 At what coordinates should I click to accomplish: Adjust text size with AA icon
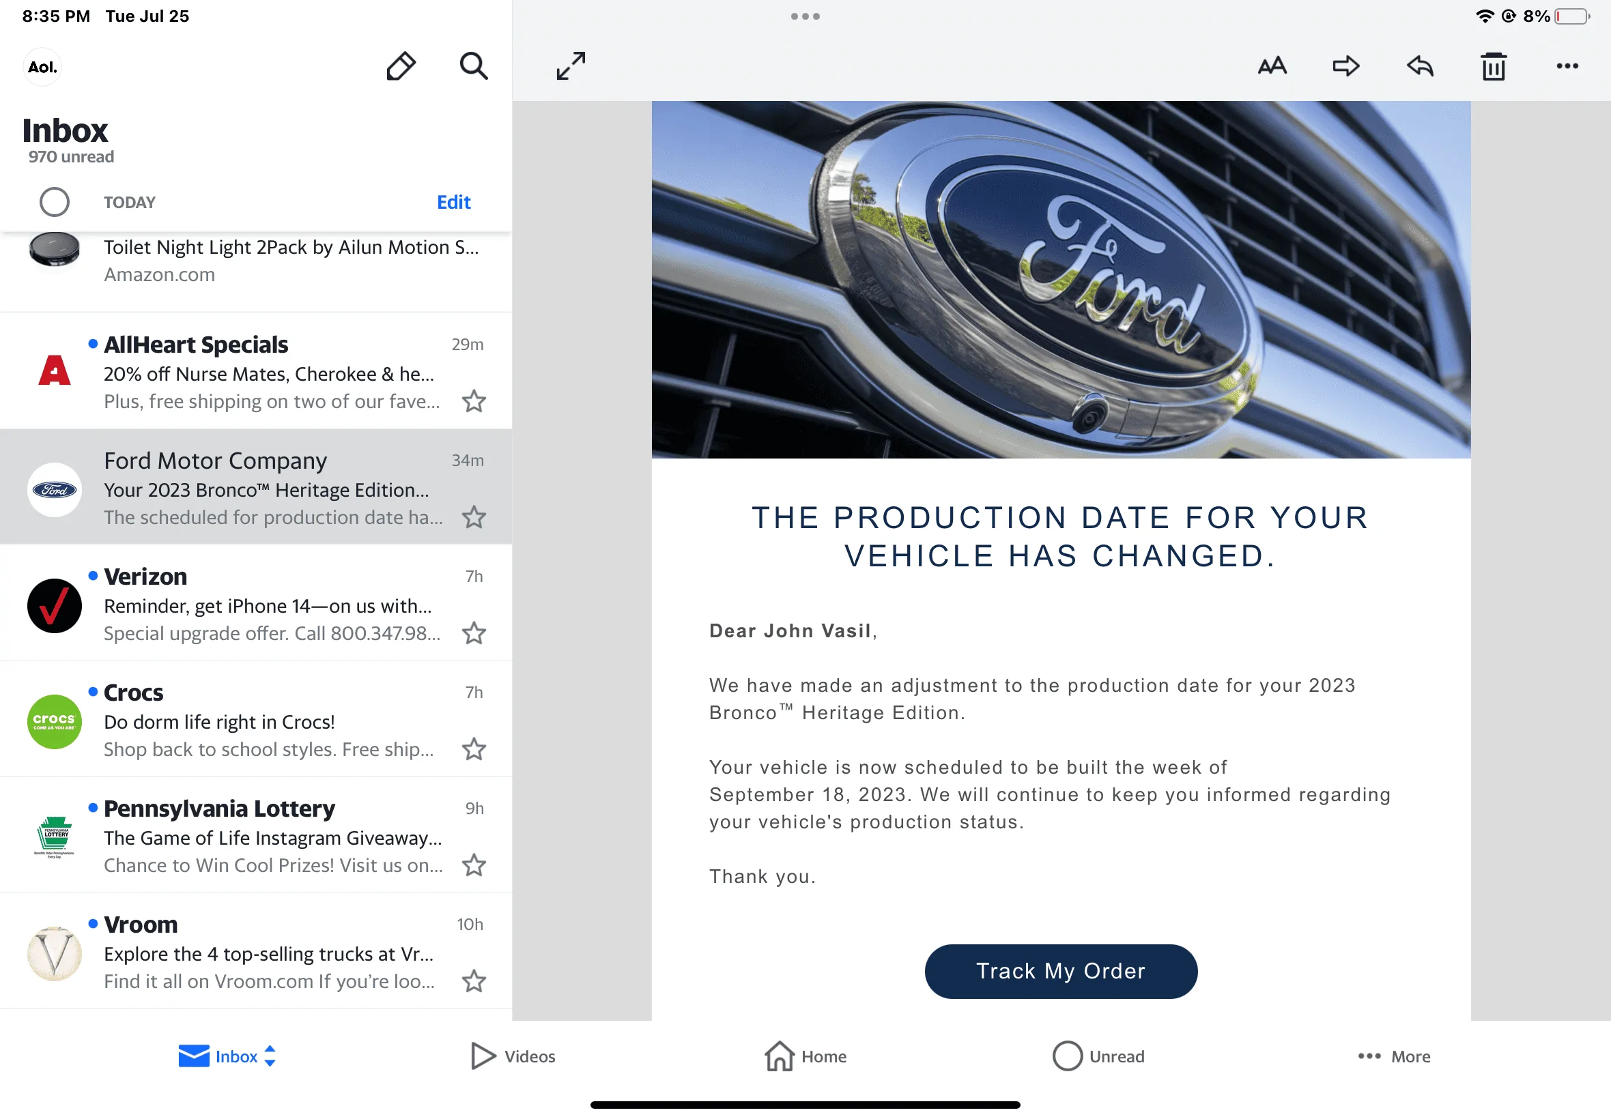[1272, 67]
